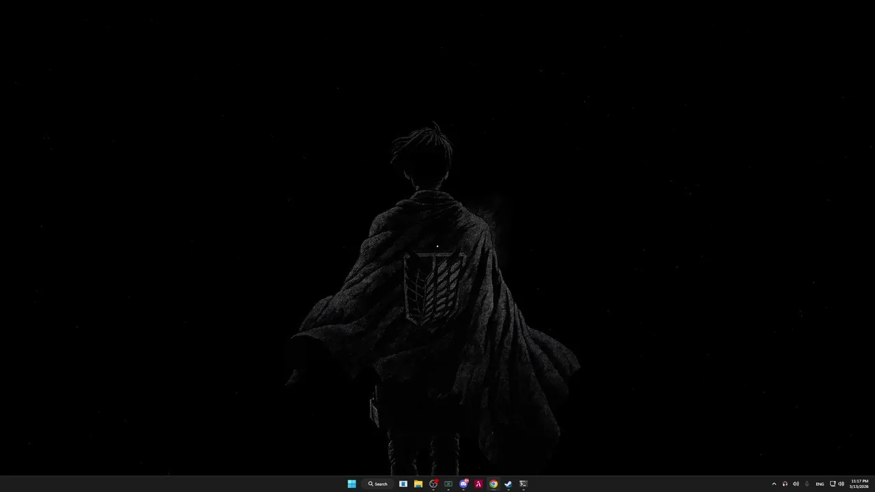Open the clock showing 11:17 PM
The width and height of the screenshot is (875, 492).
(859, 484)
